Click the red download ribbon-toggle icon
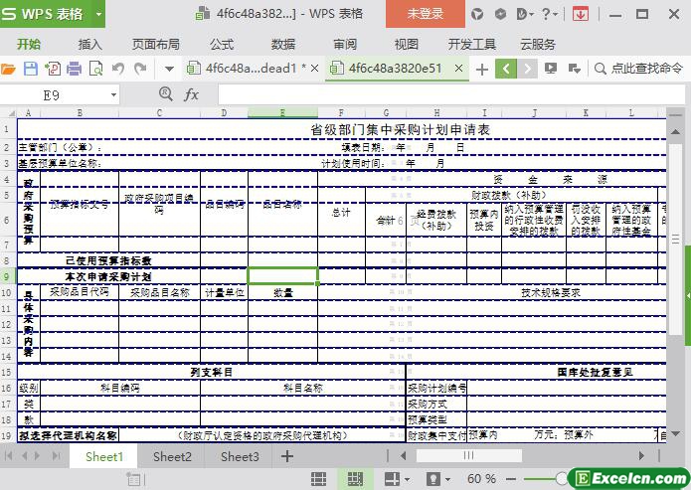 pyautogui.click(x=581, y=14)
